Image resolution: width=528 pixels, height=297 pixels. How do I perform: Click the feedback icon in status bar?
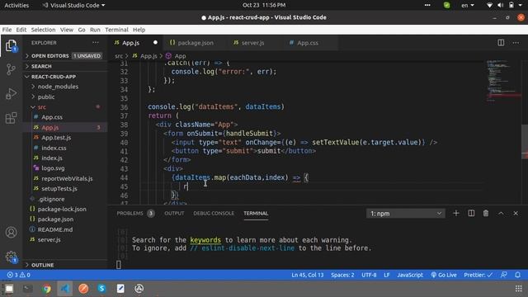504,275
